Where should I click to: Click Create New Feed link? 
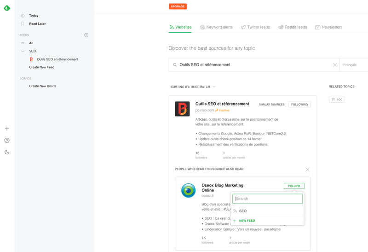[41, 67]
